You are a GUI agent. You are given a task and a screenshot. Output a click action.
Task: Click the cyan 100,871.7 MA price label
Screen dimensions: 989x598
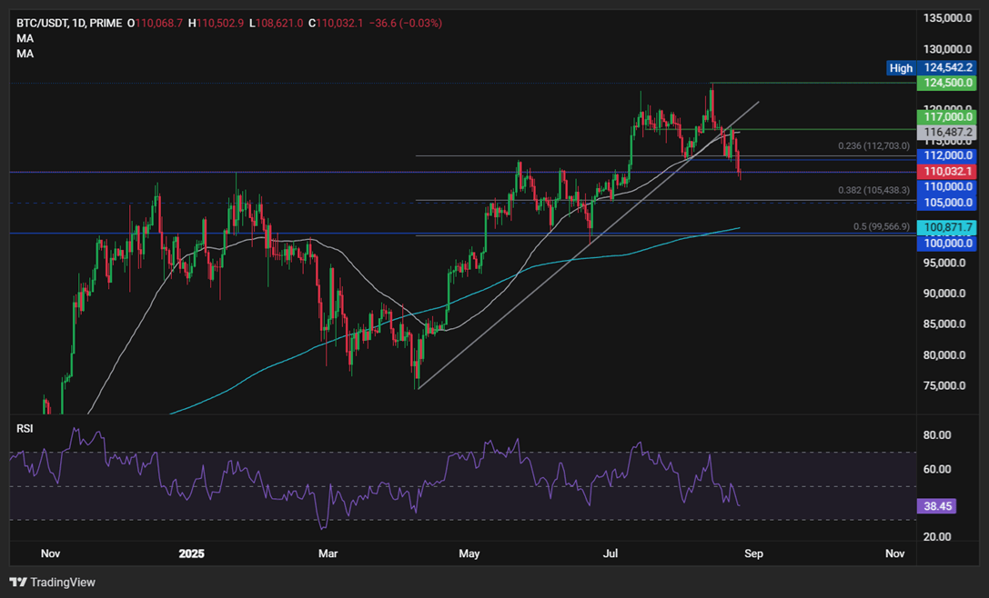[948, 226]
